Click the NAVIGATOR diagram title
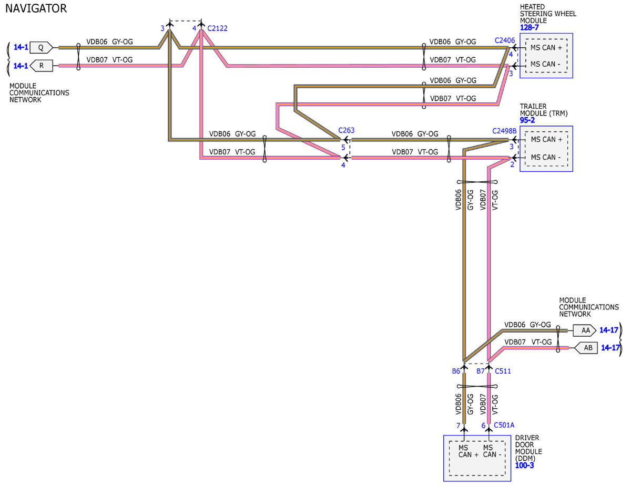The image size is (631, 487). [36, 8]
